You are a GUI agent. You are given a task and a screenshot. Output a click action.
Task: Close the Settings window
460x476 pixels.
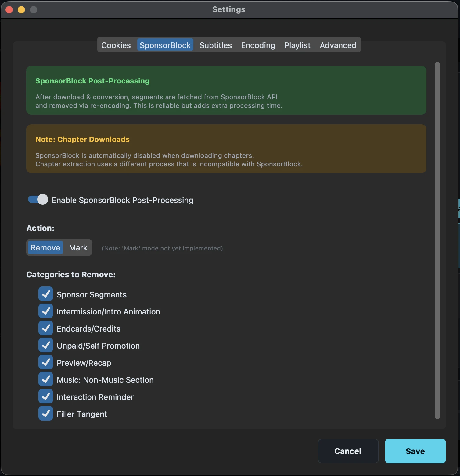point(9,10)
